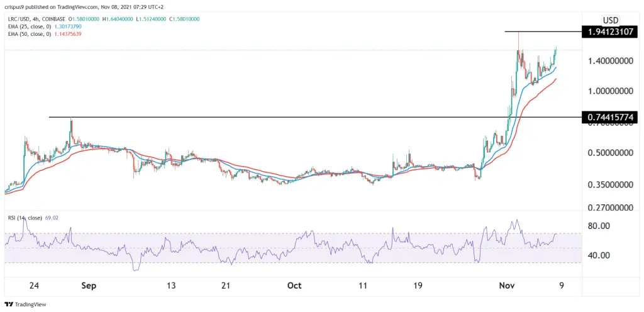The width and height of the screenshot is (644, 312).
Task: Click the 9 date label on time axis
Action: pyautogui.click(x=562, y=286)
